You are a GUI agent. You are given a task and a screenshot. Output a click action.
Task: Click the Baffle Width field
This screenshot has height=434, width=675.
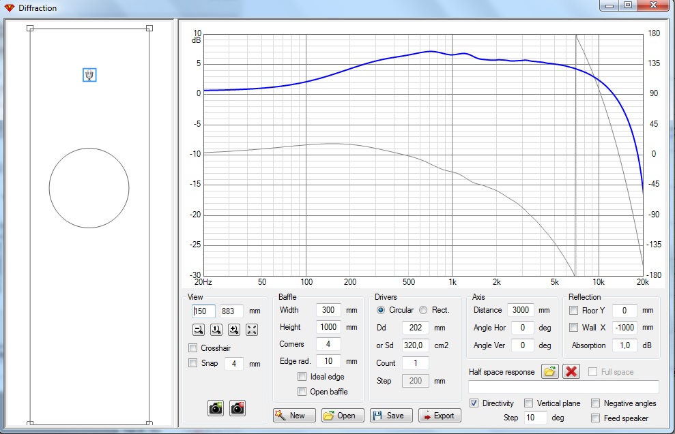click(328, 310)
